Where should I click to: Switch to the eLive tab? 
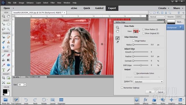[74, 8]
